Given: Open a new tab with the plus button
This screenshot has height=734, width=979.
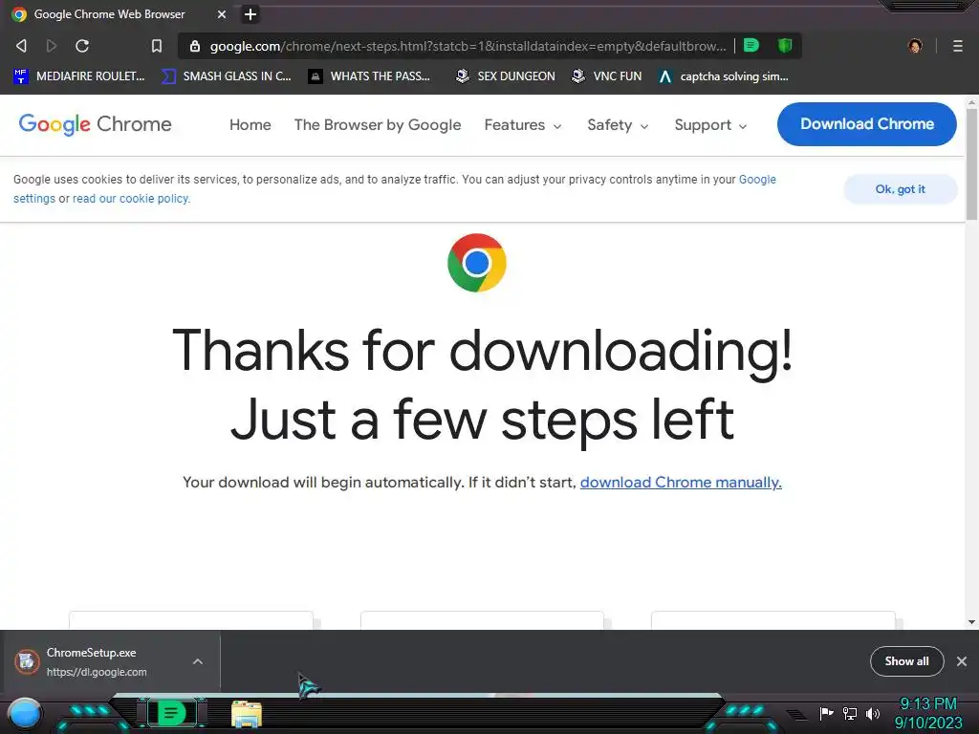Looking at the screenshot, I should click(x=250, y=13).
